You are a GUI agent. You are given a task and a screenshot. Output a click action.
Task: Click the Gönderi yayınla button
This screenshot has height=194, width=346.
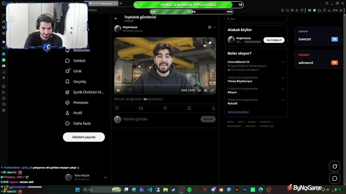[84, 137]
